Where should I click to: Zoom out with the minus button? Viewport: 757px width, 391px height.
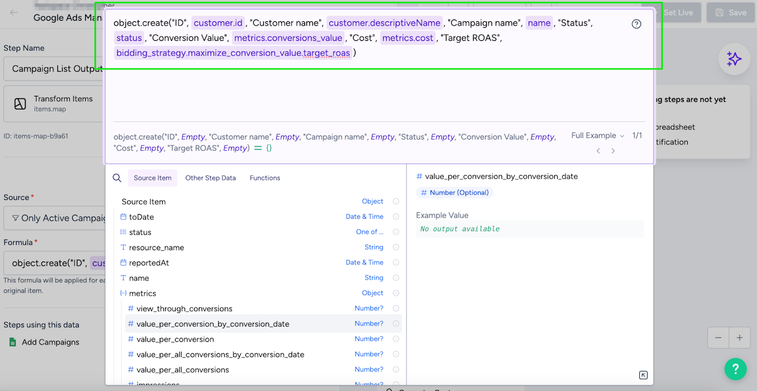pos(719,338)
